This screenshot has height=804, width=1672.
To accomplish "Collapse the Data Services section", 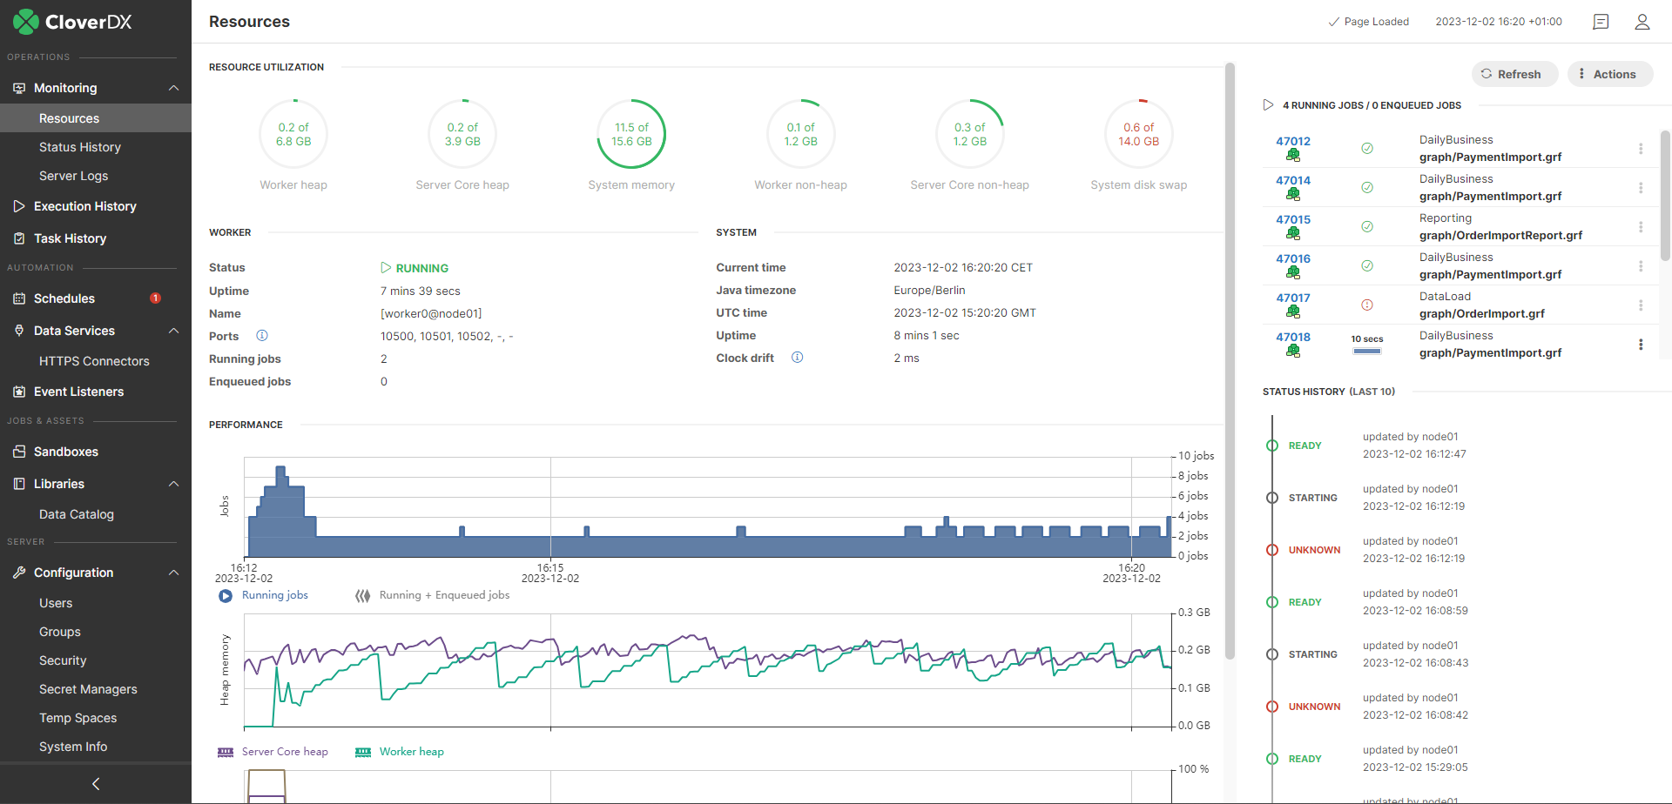I will click(172, 331).
